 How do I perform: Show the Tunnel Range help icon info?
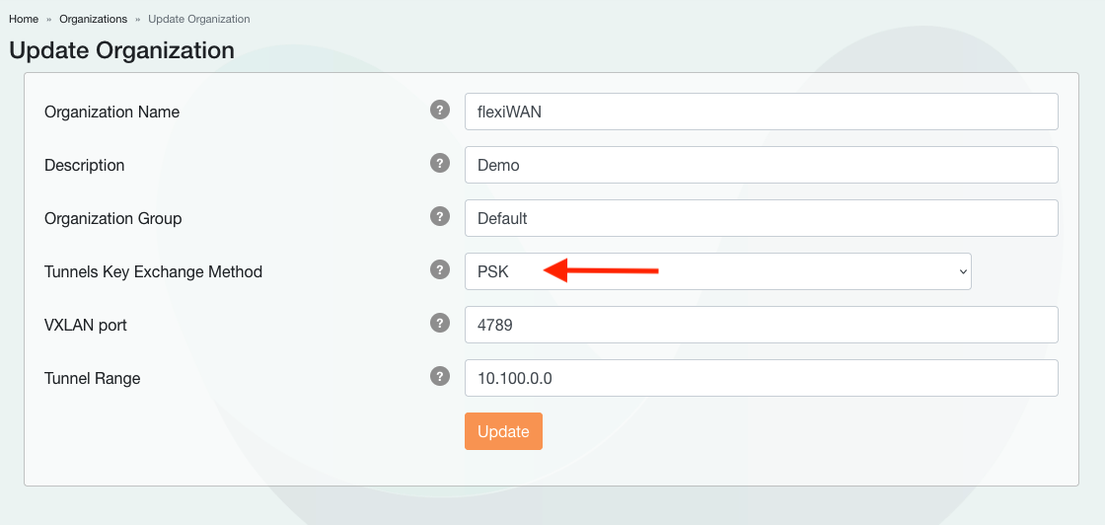tap(440, 376)
